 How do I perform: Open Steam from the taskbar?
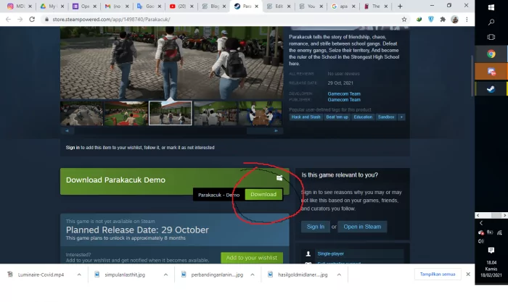pos(491,89)
